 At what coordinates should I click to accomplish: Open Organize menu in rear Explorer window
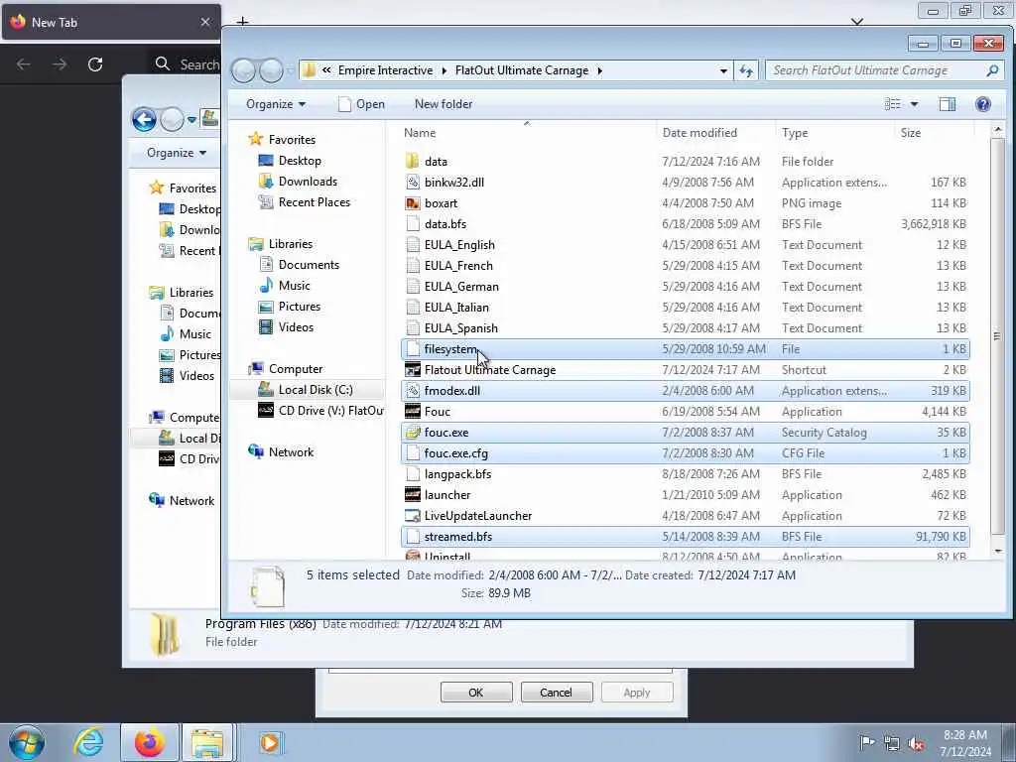click(177, 153)
